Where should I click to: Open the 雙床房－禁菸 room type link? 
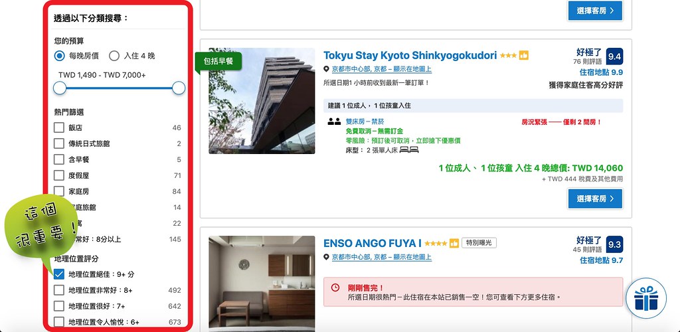click(365, 122)
